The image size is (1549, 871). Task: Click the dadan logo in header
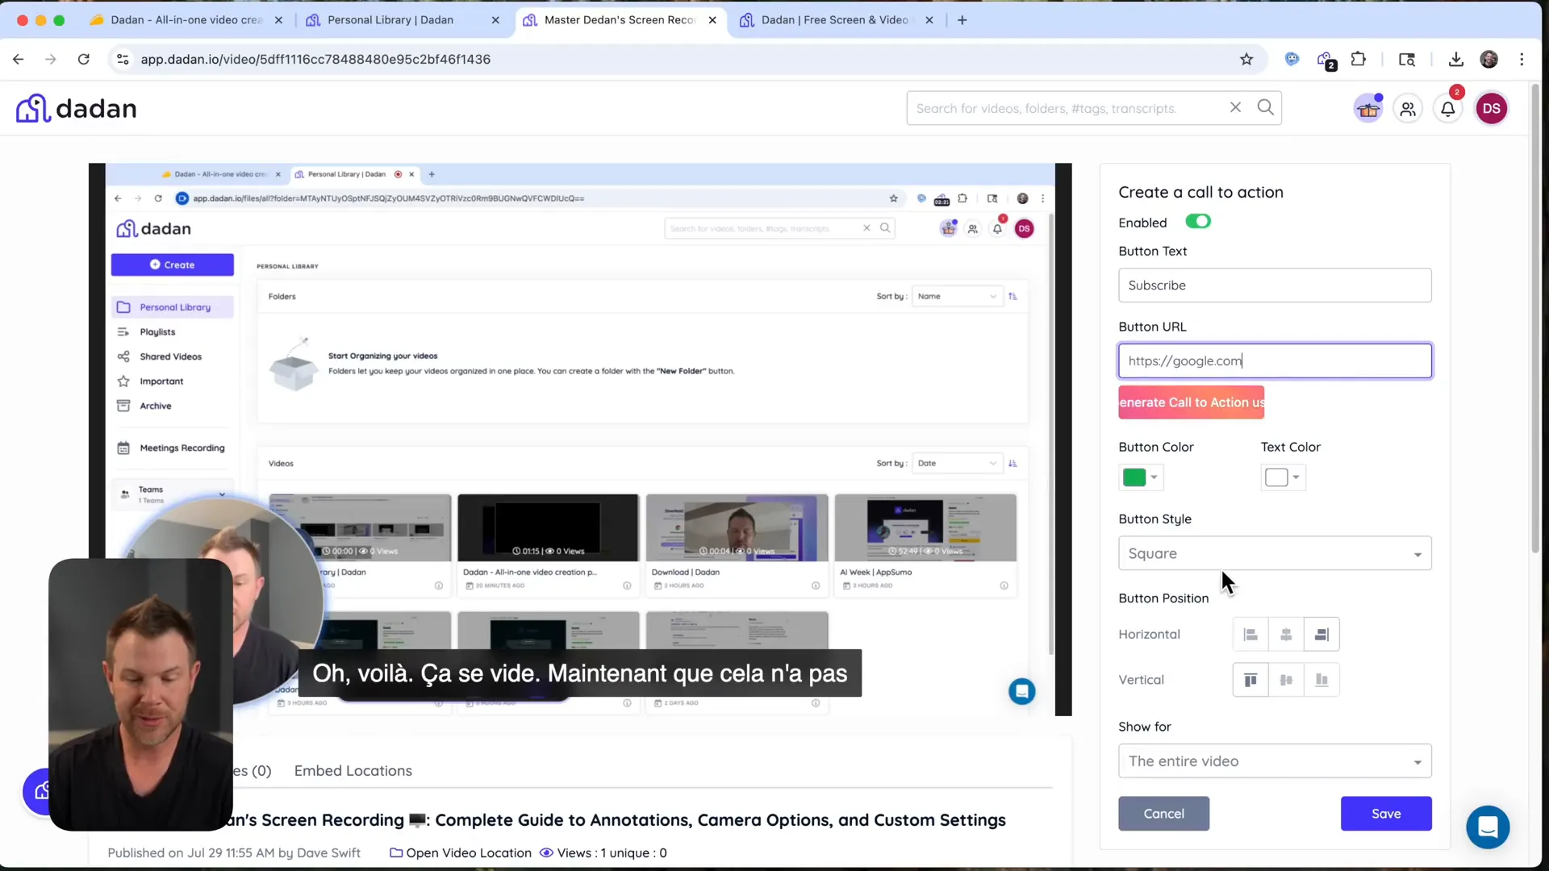[x=77, y=108]
